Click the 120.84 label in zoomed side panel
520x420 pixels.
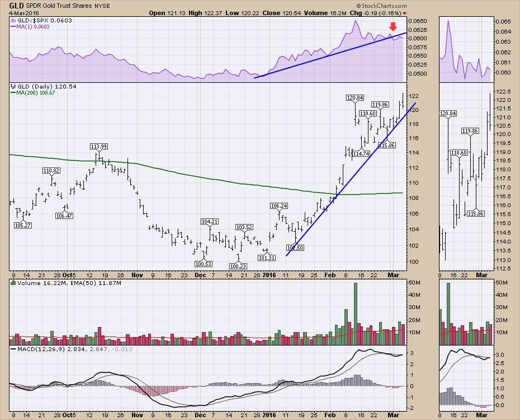448,114
